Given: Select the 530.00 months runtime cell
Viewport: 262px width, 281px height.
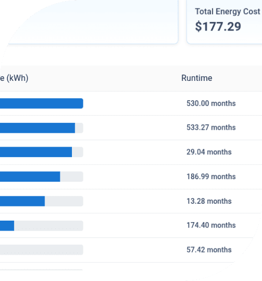Looking at the screenshot, I should pos(211,103).
